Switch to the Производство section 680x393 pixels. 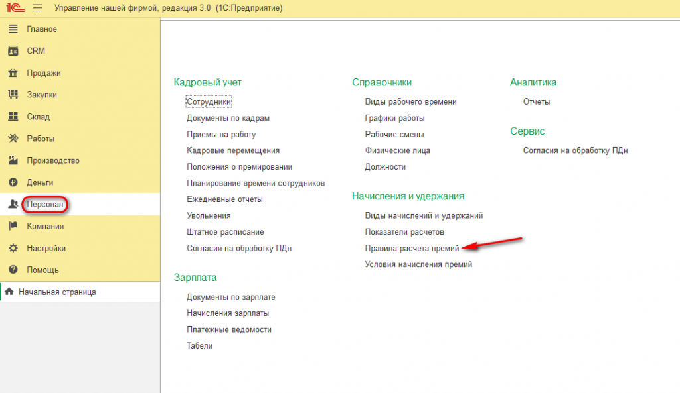53,160
